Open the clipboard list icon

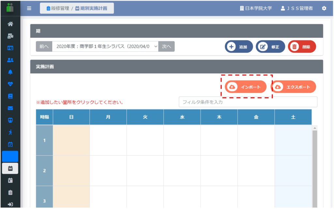pyautogui.click(x=10, y=192)
